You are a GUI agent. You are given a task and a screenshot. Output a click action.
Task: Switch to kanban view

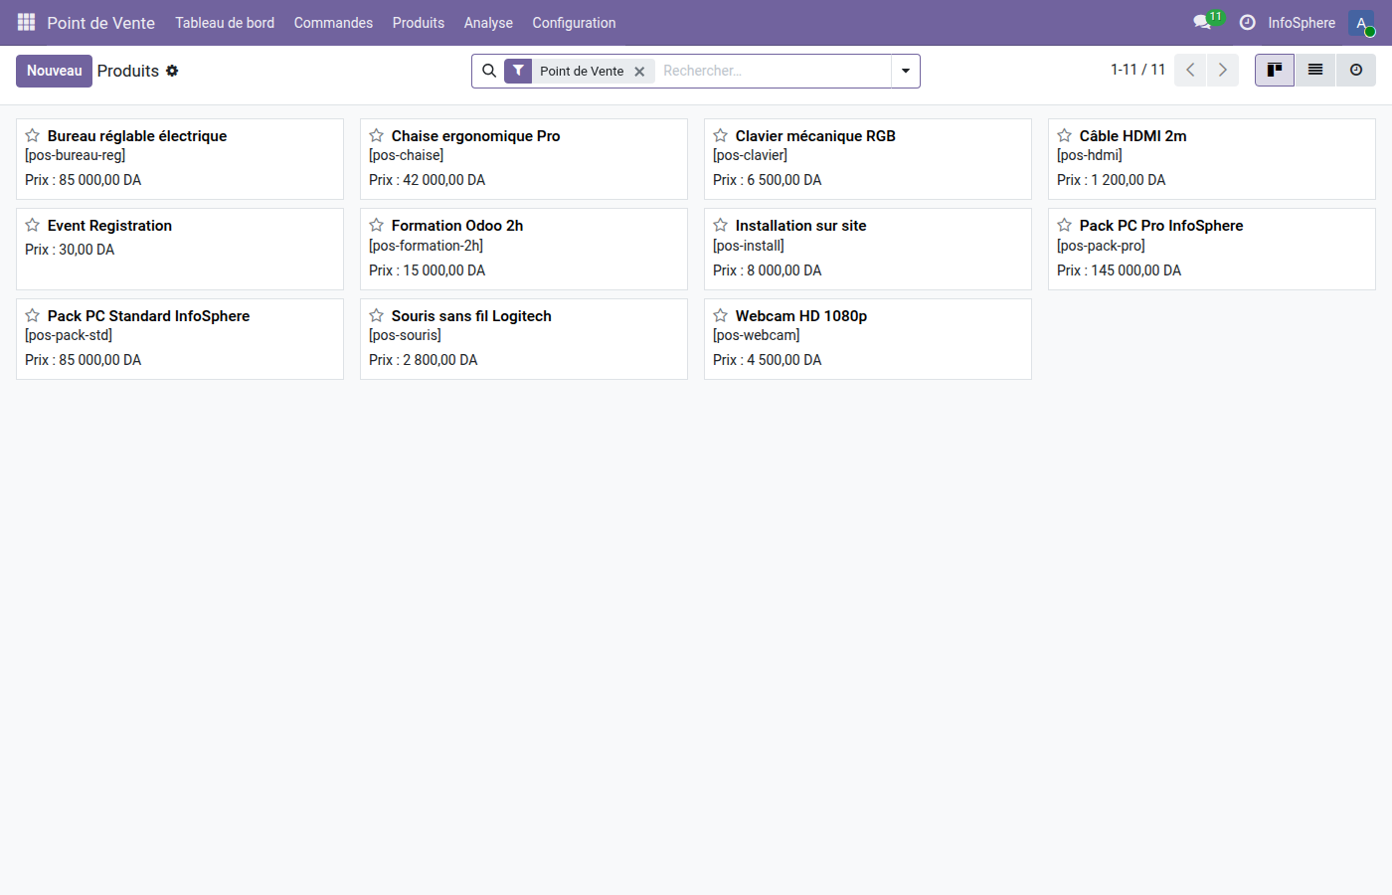(1274, 70)
